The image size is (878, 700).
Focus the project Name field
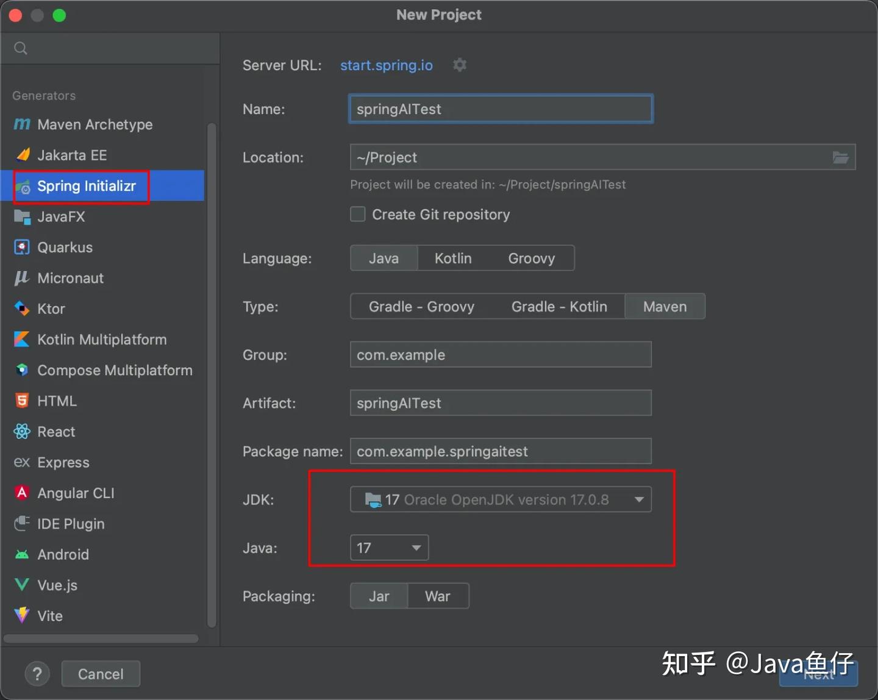coord(501,109)
